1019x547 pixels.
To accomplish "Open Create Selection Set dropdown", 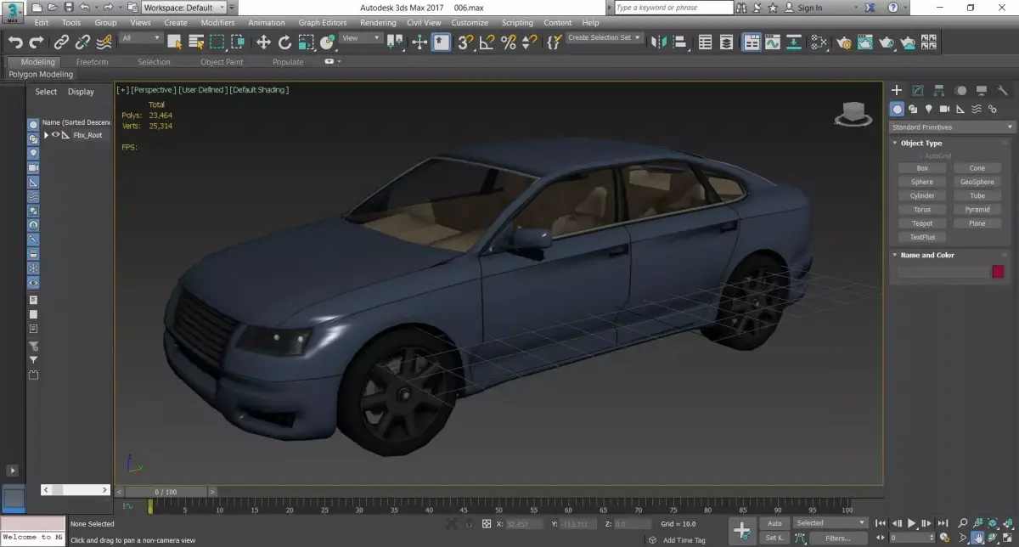I will click(x=604, y=38).
